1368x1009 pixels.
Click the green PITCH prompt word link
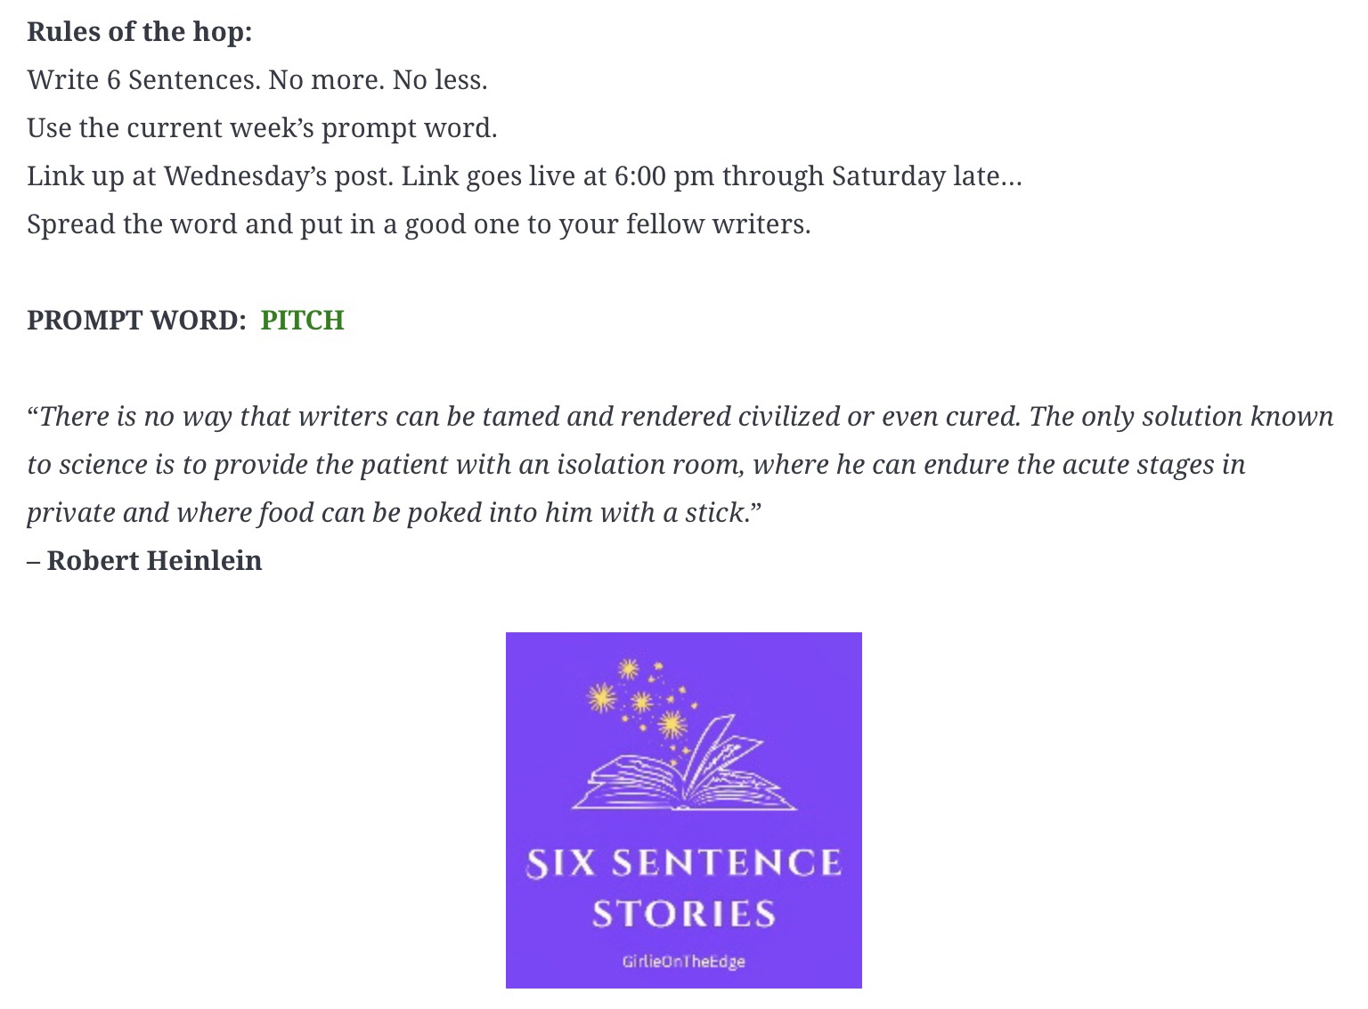pos(302,321)
